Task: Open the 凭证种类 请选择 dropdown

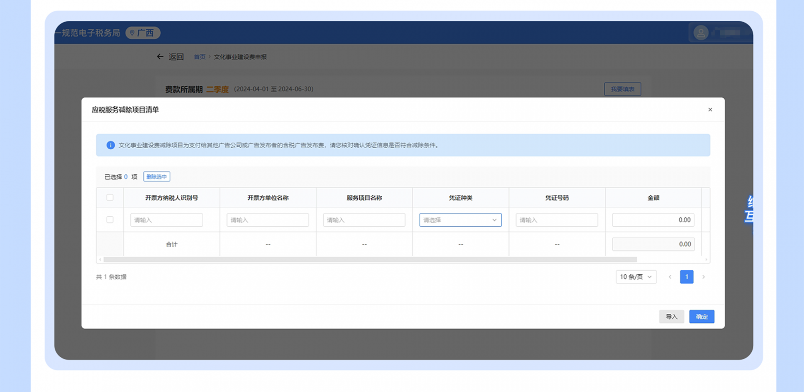Action: coord(460,220)
